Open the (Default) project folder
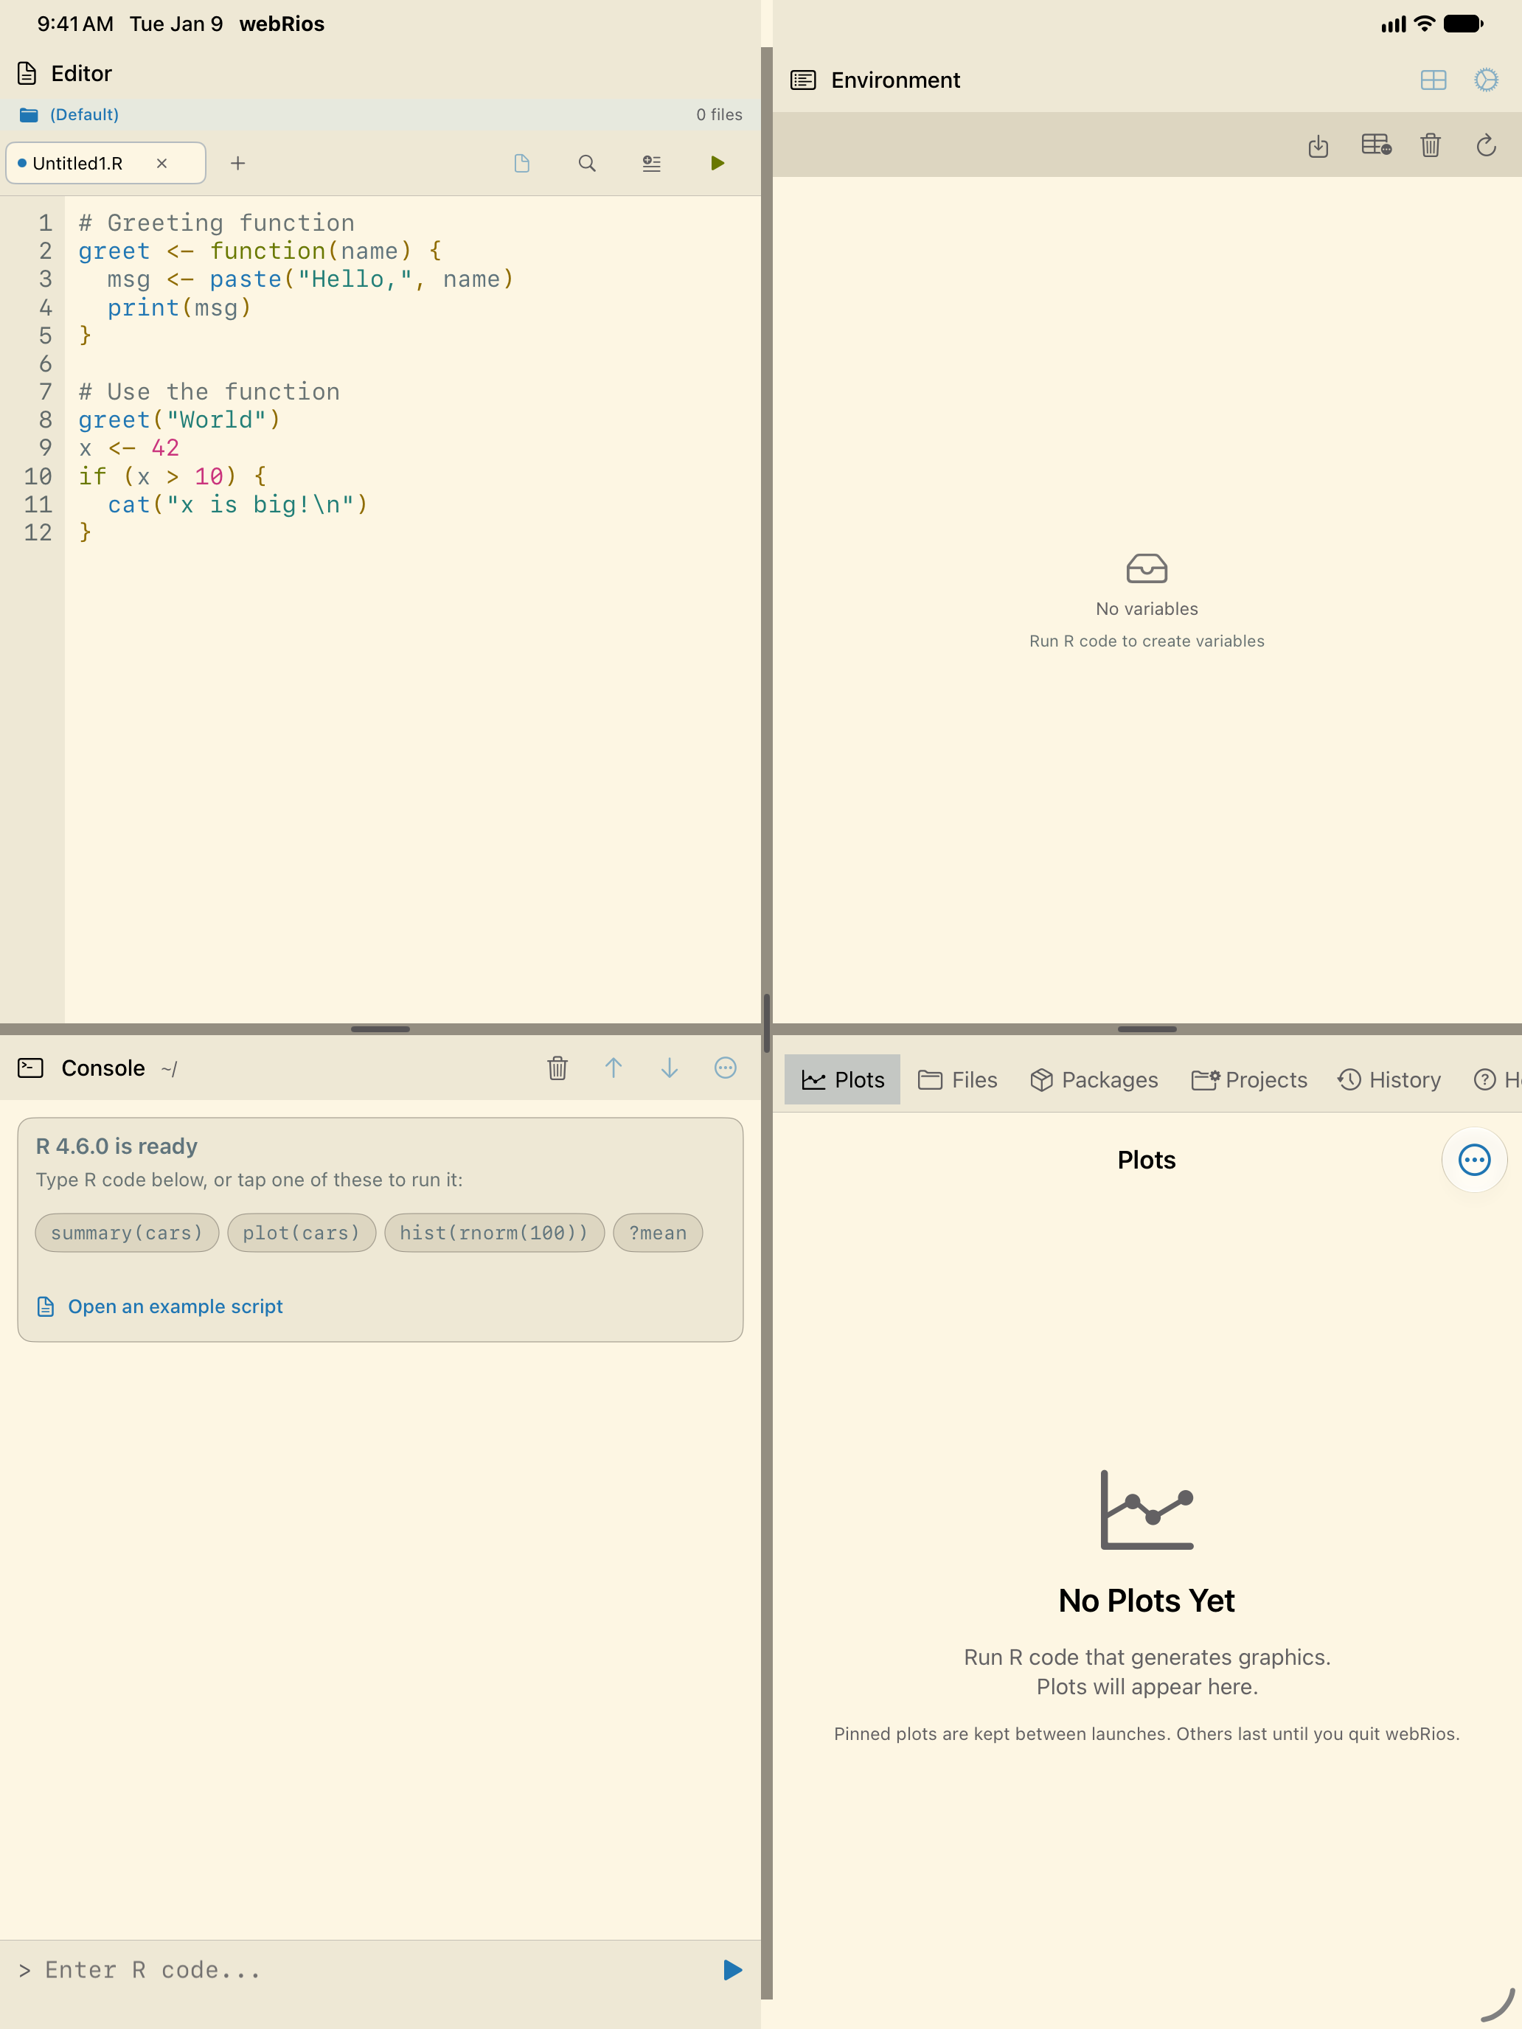1522x2029 pixels. [70, 115]
